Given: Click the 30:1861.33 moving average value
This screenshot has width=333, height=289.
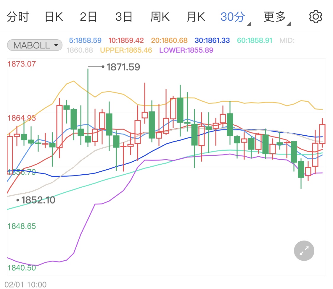Looking at the screenshot, I should coord(212,40).
